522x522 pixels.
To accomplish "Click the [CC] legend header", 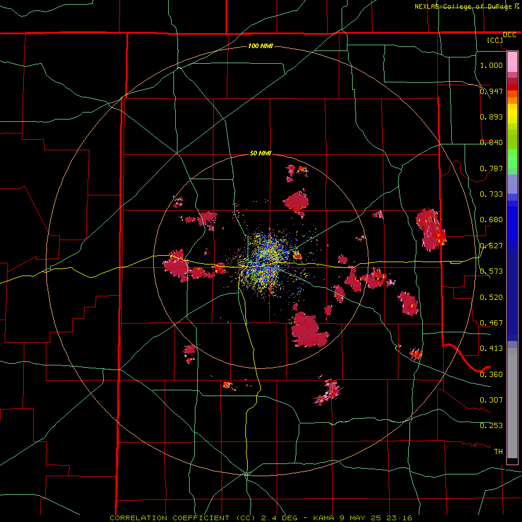I will 495,40.
